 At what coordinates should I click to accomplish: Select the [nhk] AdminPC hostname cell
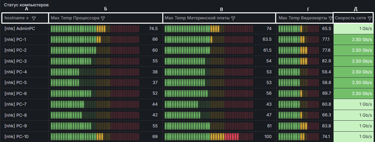pyautogui.click(x=25, y=29)
